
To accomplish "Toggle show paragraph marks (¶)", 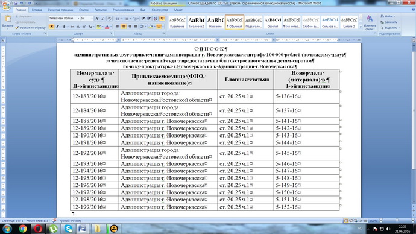I will 162,19.
